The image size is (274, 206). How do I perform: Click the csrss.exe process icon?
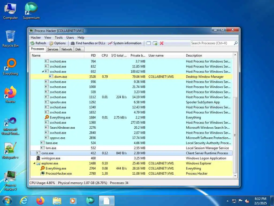(x=38, y=153)
